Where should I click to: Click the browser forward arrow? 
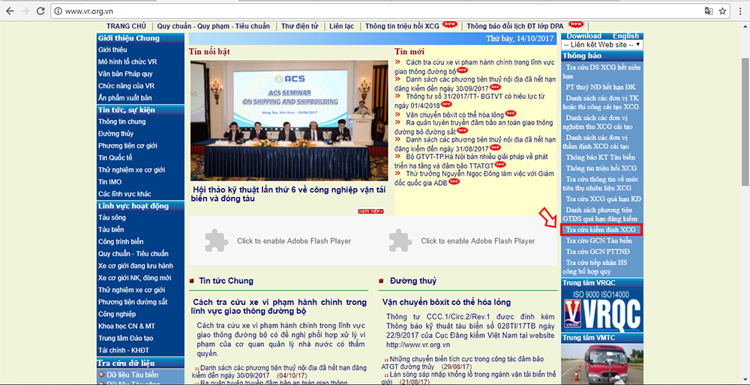(x=25, y=11)
